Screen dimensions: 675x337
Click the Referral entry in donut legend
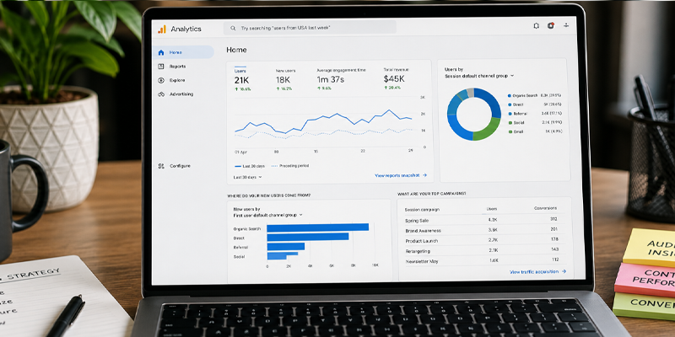point(535,114)
